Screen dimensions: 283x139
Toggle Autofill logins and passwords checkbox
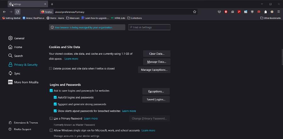55,97
